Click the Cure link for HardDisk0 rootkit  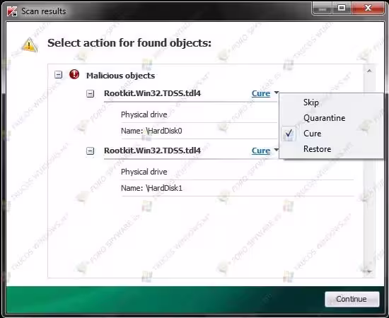coord(261,93)
